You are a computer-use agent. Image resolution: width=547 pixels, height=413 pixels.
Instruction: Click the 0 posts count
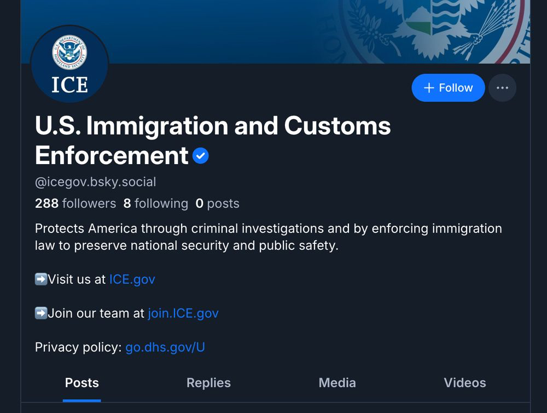217,203
